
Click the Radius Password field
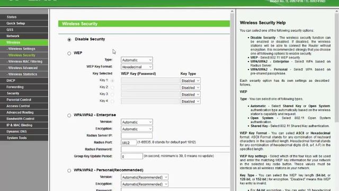[175, 149]
